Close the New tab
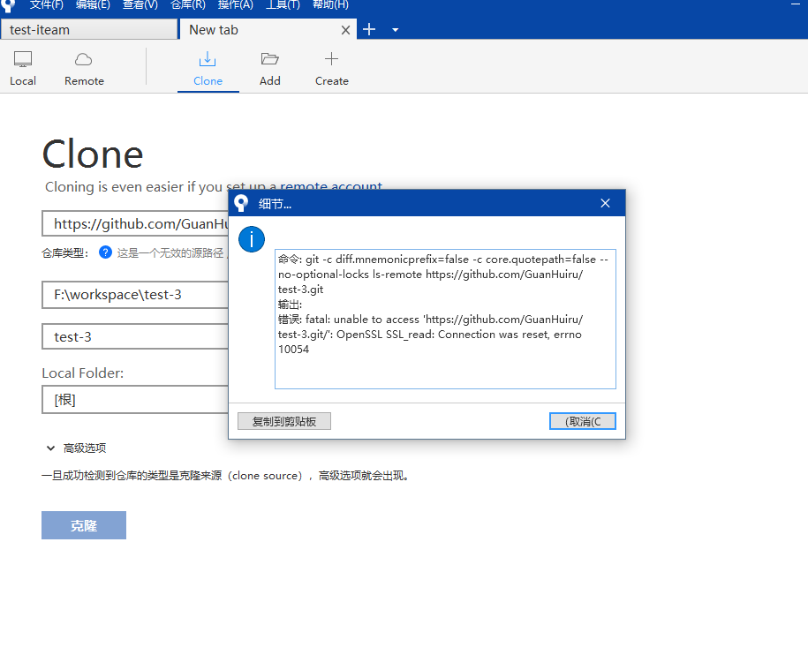This screenshot has width=808, height=655. coord(345,30)
